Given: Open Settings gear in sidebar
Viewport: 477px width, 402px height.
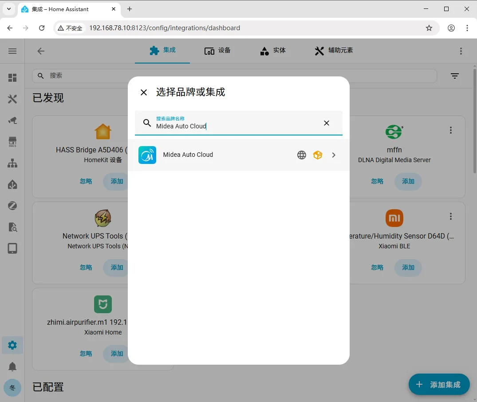Looking at the screenshot, I should [12, 345].
